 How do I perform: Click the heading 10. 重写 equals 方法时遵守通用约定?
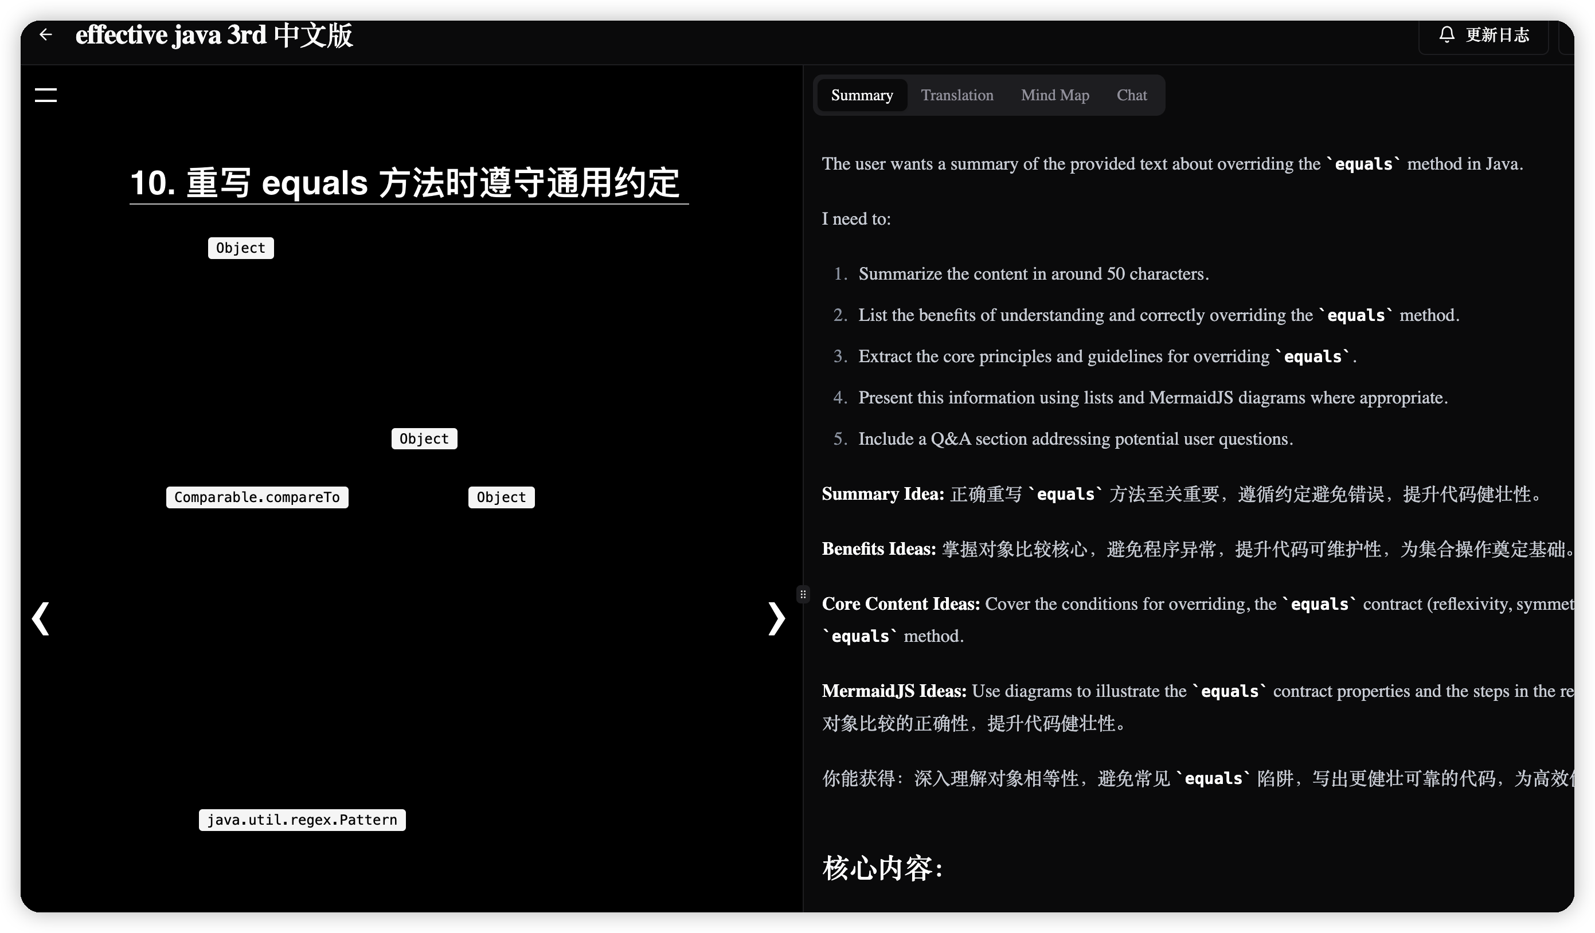coord(405,183)
